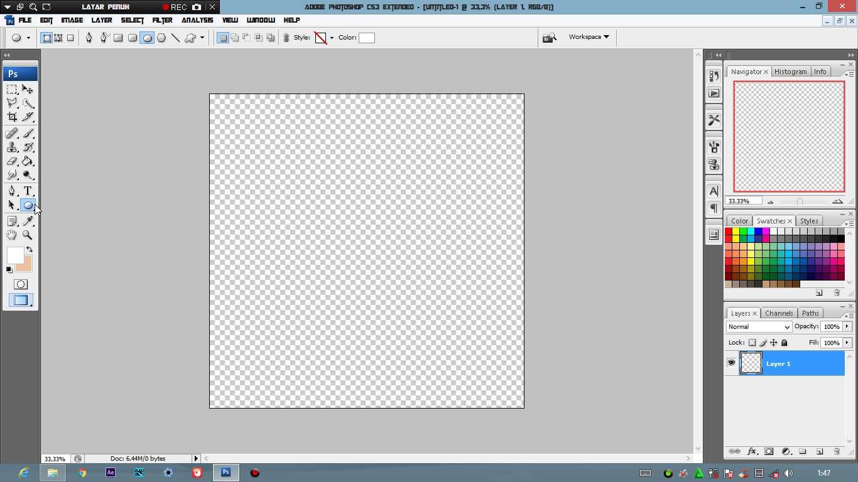The width and height of the screenshot is (858, 482).
Task: Enable Shape Layers mode in options bar
Action: coord(46,38)
